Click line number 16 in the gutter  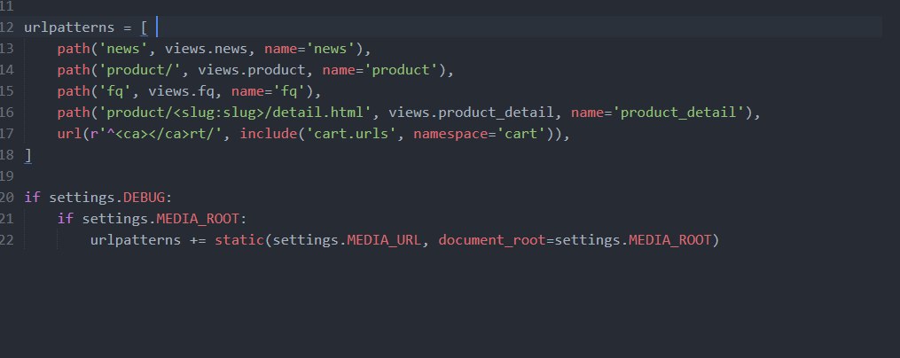pyautogui.click(x=7, y=113)
